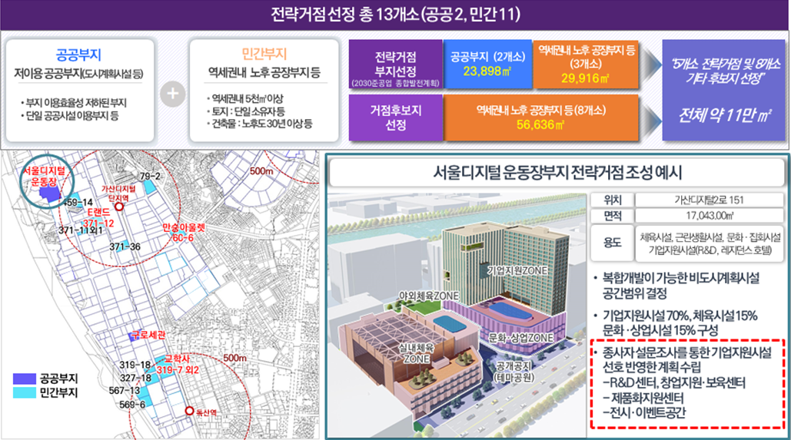
Task: Click the bullet 건축물 : 노후도 30년 이상 등
Action: pyautogui.click(x=260, y=124)
